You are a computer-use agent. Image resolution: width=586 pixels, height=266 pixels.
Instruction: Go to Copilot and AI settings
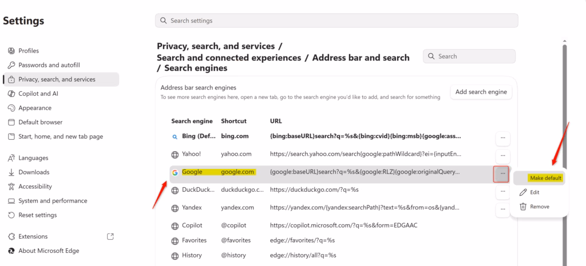tap(38, 94)
